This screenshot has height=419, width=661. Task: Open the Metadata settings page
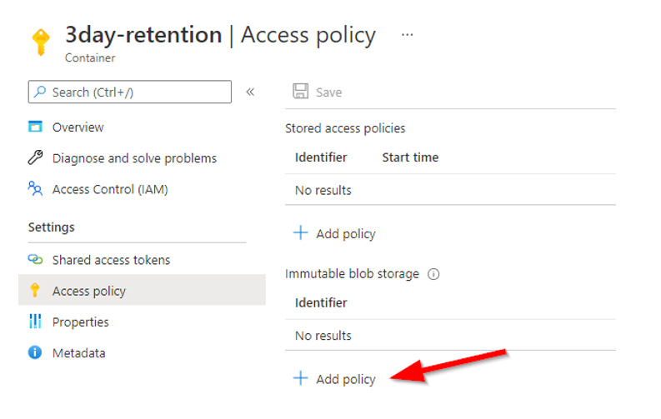tap(79, 353)
